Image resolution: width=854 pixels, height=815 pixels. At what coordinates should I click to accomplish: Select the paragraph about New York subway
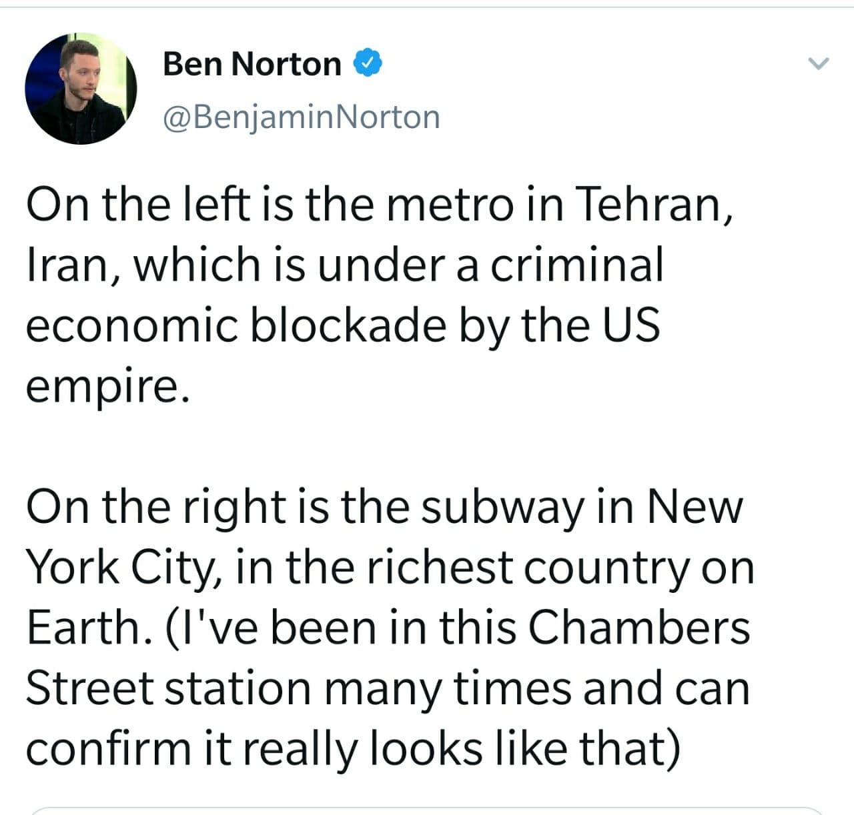390,627
